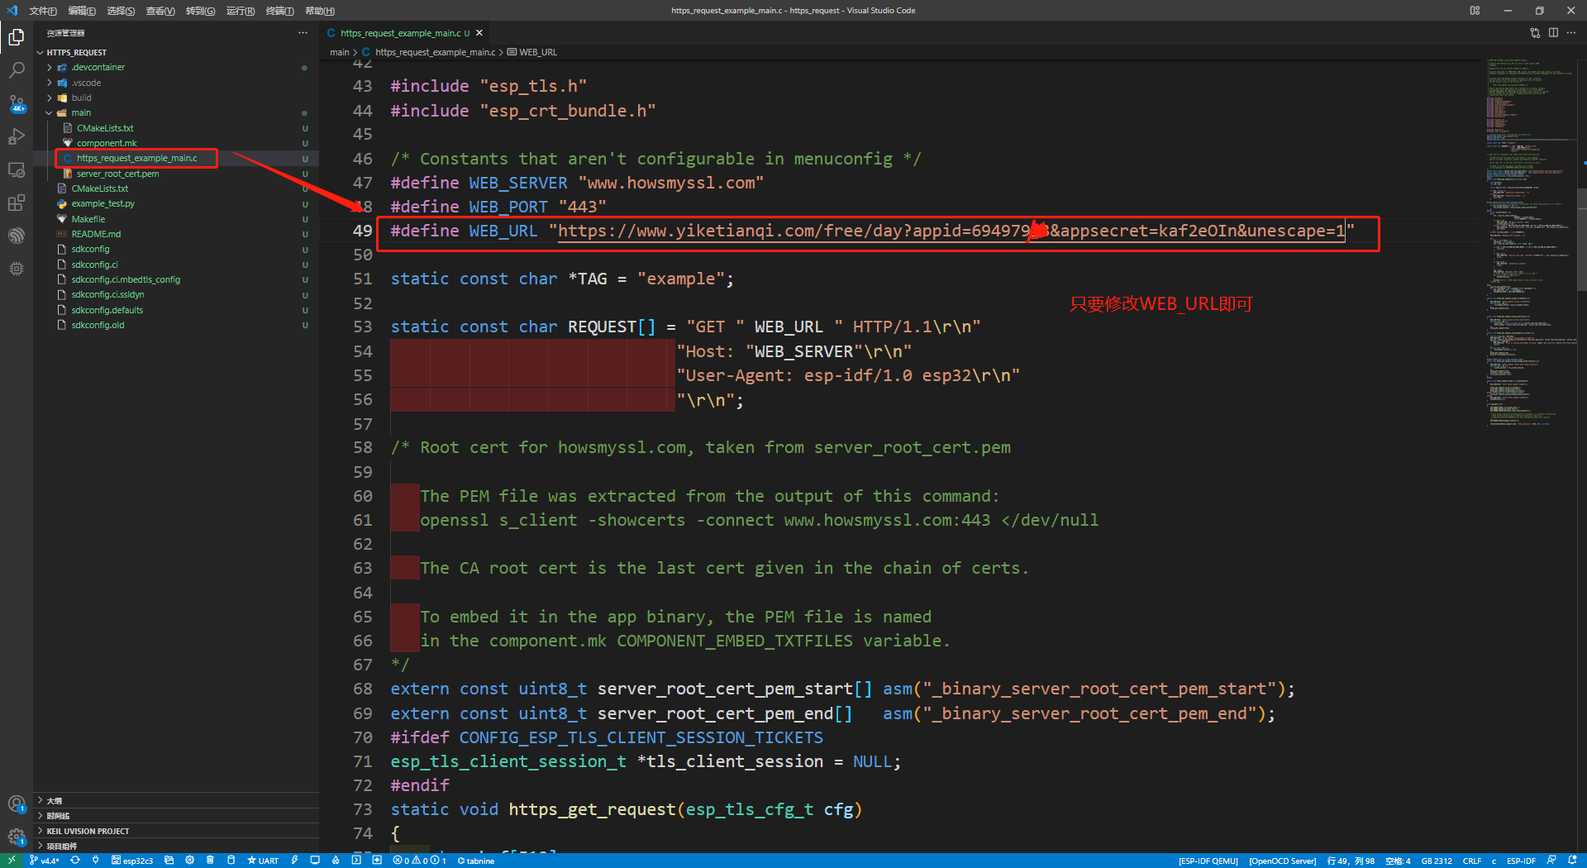This screenshot has height=868, width=1587.
Task: Click the editor vertical scrollbar
Action: (x=1581, y=240)
